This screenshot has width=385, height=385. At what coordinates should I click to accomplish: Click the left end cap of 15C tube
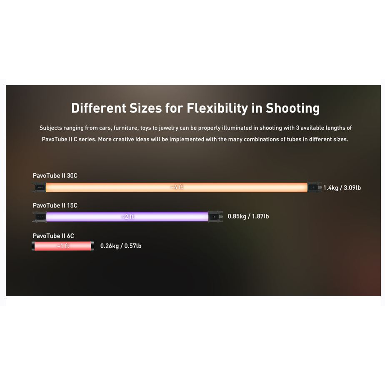click(39, 217)
